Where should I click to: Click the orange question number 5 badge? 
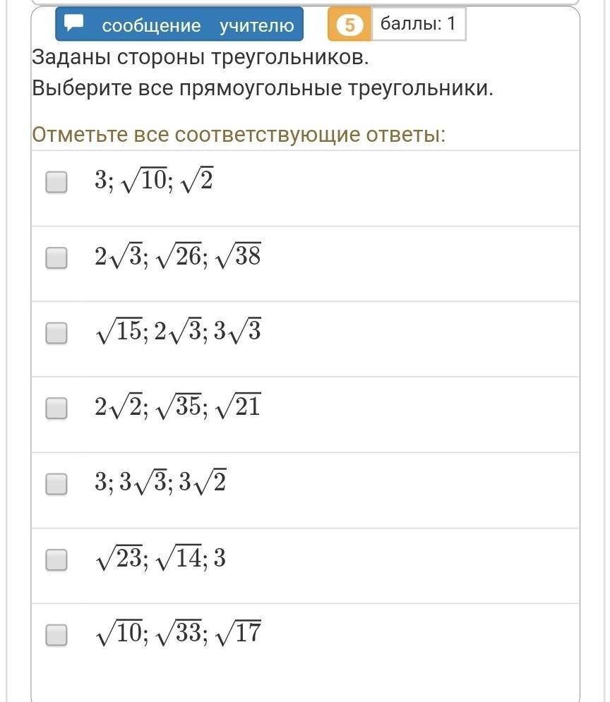(349, 25)
